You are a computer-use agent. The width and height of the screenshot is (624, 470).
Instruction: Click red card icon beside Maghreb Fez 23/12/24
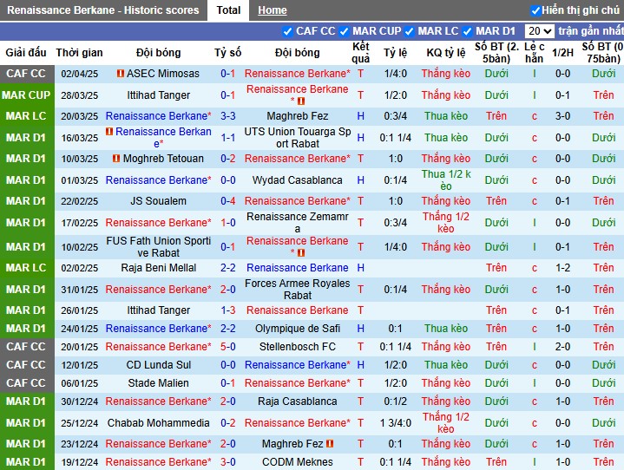point(330,443)
